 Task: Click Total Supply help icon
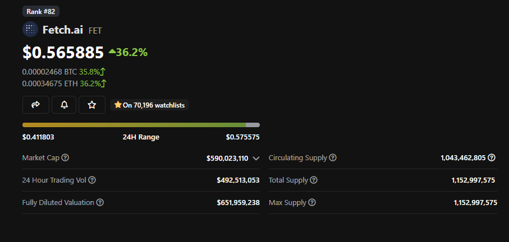(x=314, y=180)
